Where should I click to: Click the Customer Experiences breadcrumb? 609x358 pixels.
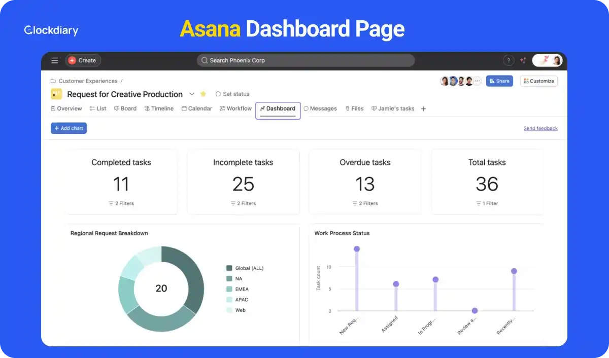(88, 81)
